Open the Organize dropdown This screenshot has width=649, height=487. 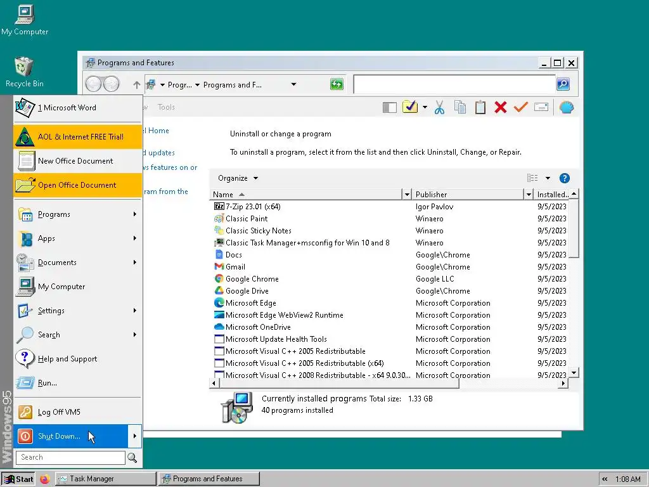click(238, 178)
